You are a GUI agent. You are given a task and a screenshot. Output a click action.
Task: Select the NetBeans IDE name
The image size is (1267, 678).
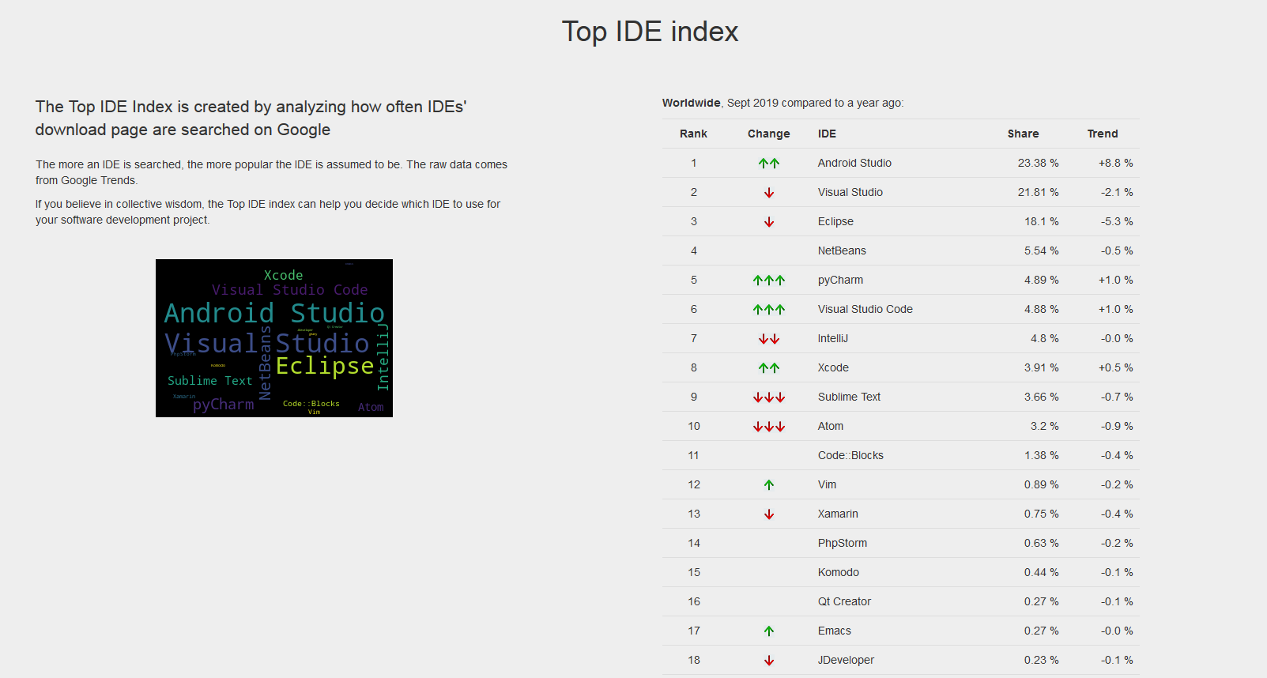842,250
